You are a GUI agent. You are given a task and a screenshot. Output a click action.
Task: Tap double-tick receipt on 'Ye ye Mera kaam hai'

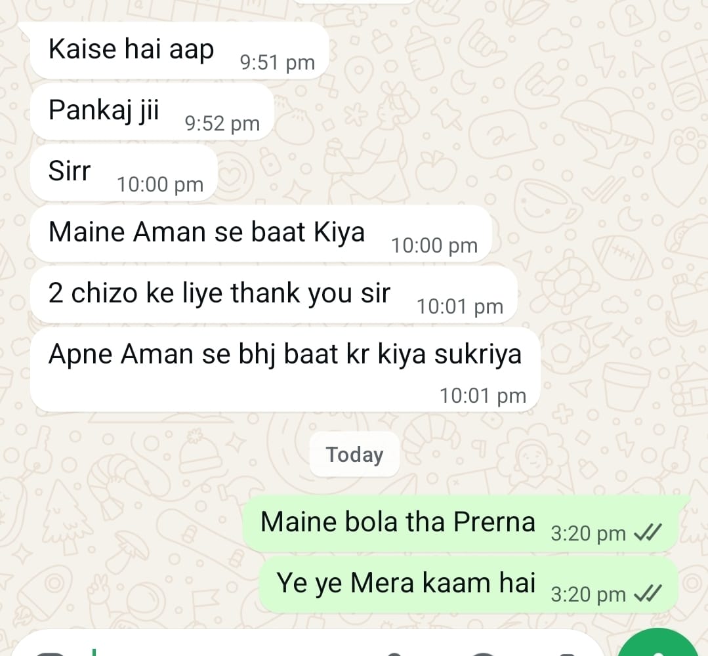point(648,593)
